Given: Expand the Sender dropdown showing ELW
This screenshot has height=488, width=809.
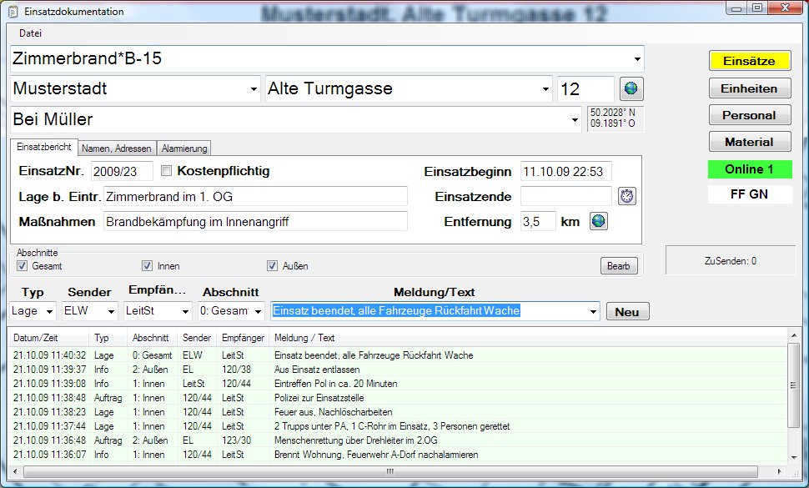Looking at the screenshot, I should [x=111, y=312].
